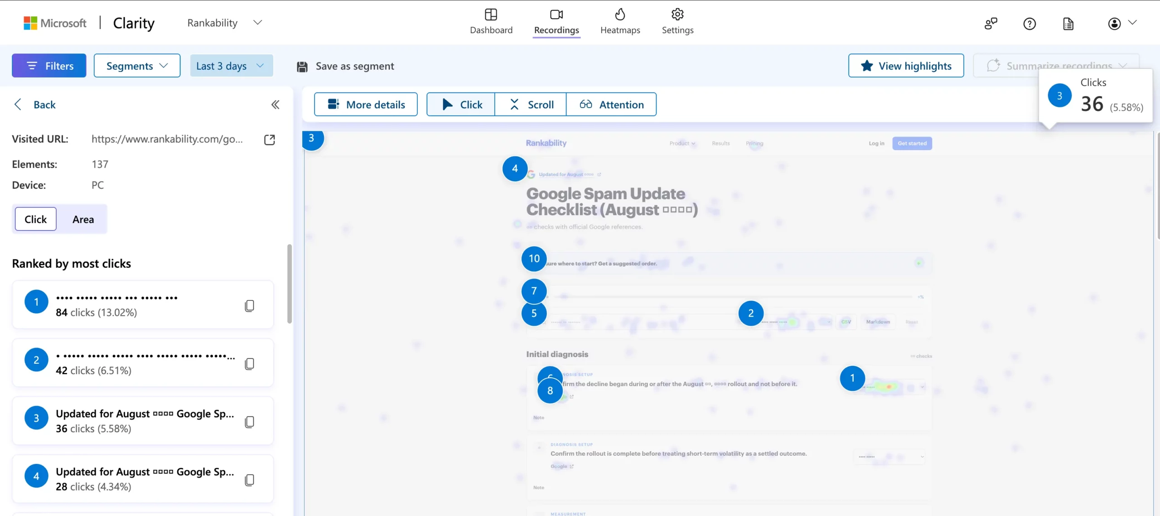This screenshot has height=516, width=1160.
Task: Select heatmap marker number 1
Action: [x=852, y=378]
